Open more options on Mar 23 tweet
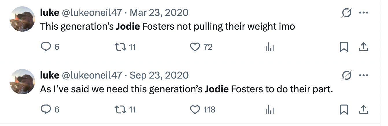Screen dimensions: 388x126 pos(363,13)
